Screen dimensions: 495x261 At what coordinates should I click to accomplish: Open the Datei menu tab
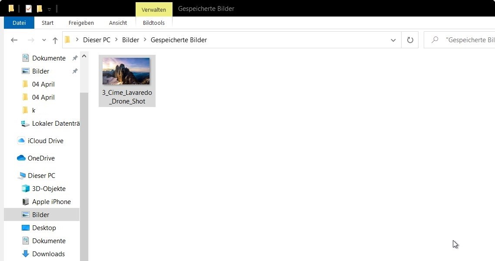(x=19, y=23)
